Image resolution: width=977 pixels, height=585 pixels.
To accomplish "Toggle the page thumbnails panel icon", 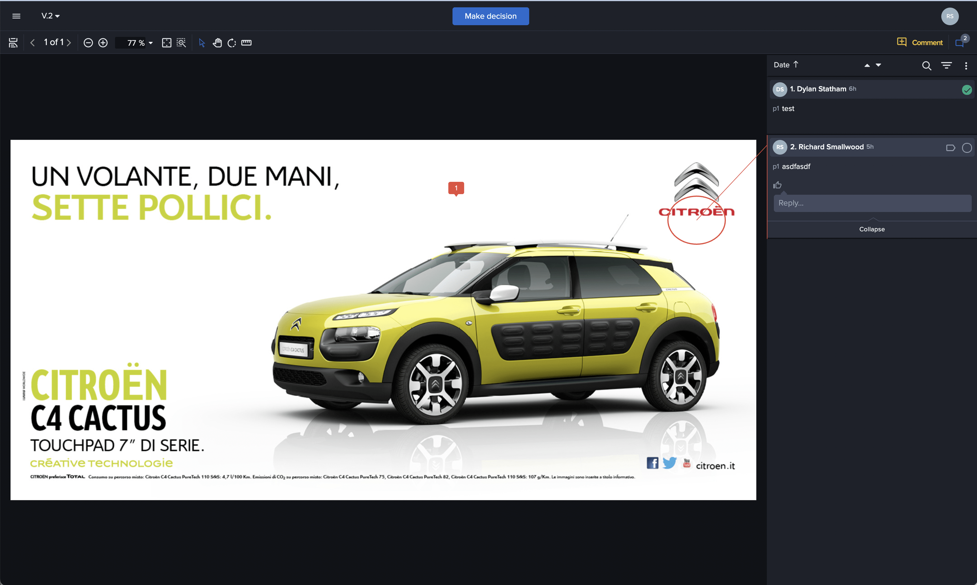I will click(x=13, y=42).
